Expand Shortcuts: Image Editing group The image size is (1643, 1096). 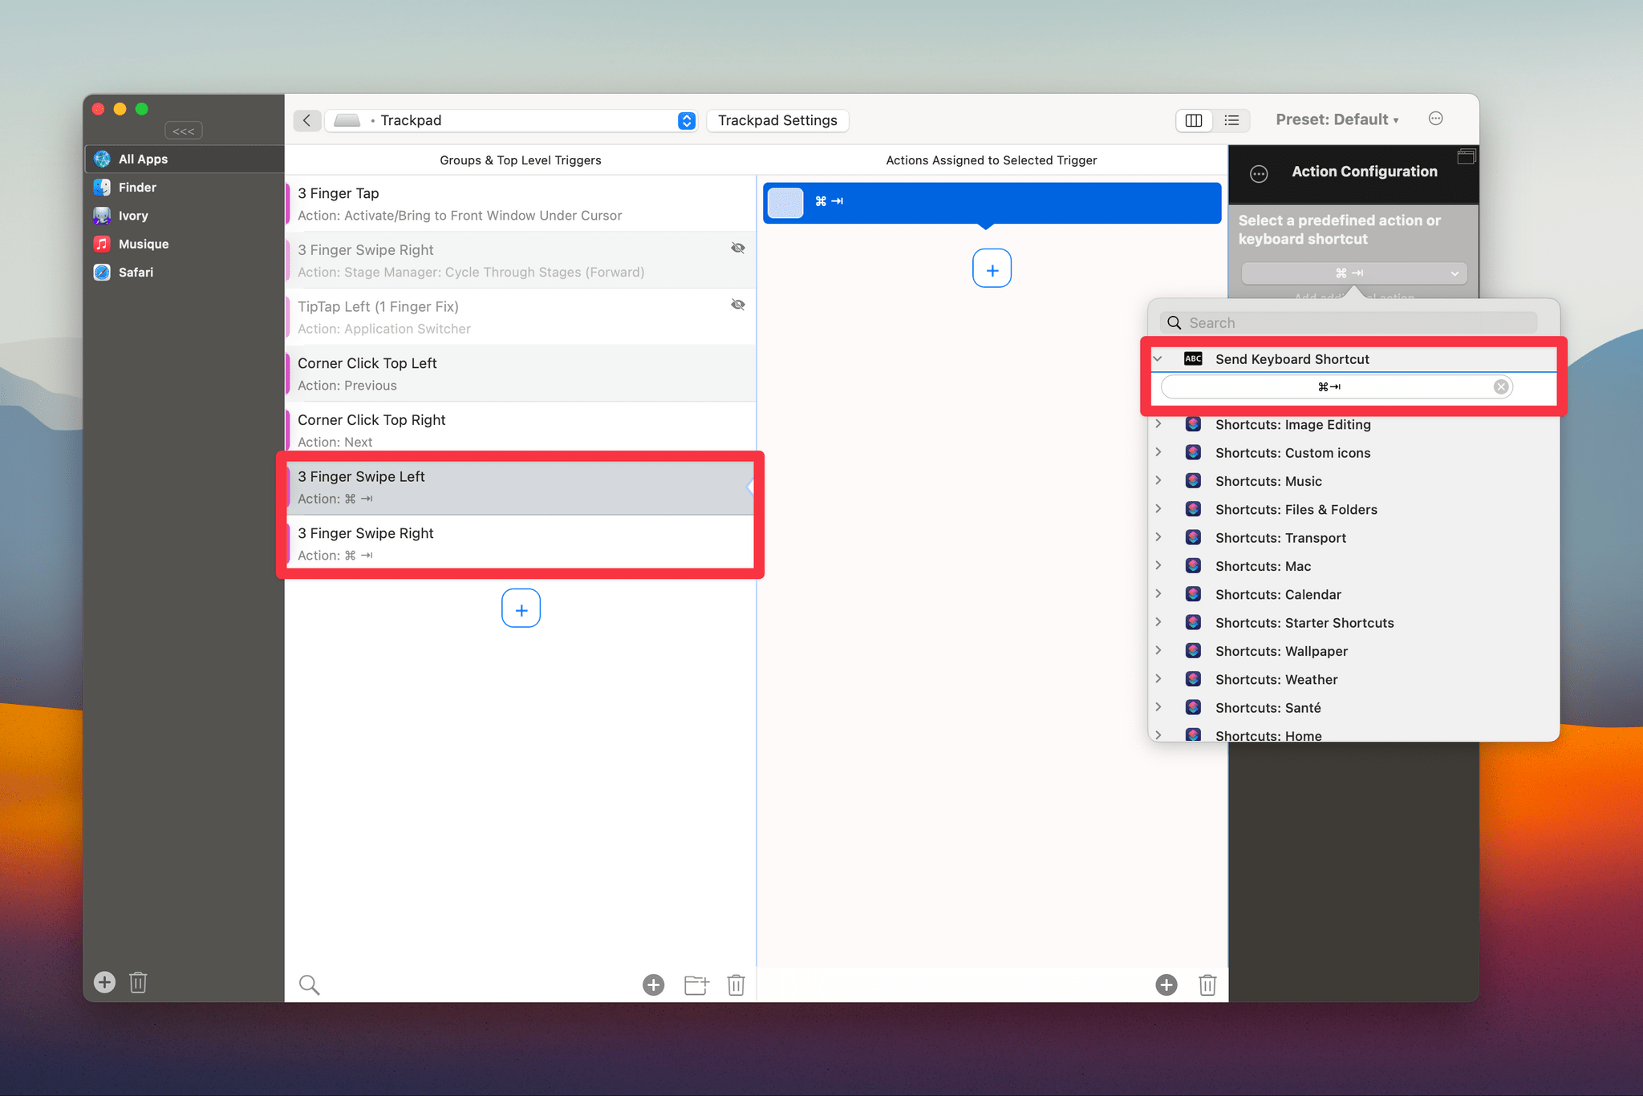[x=1158, y=423]
